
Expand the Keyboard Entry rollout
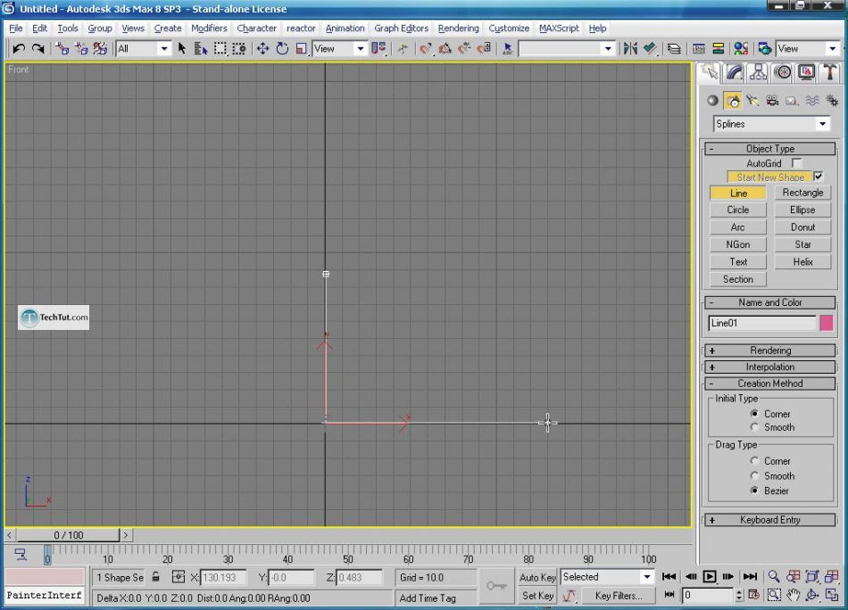point(770,520)
